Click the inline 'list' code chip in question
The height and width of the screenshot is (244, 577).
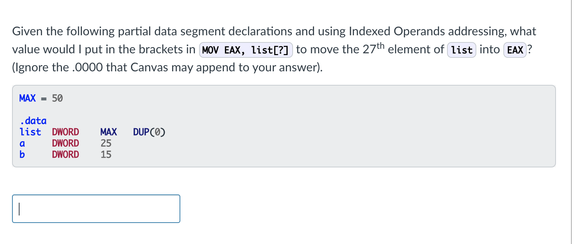[462, 50]
